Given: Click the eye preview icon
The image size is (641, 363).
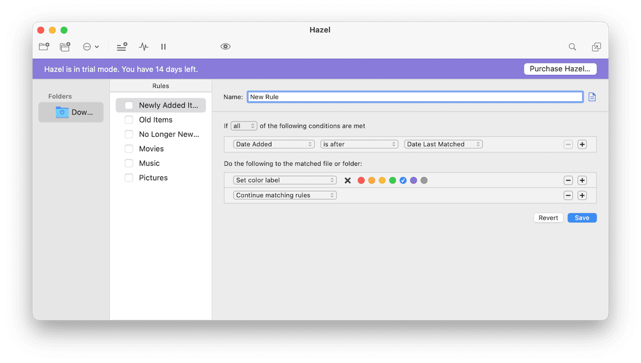Looking at the screenshot, I should [226, 47].
